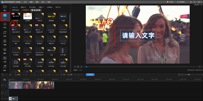203x101 pixels.
Task: Select the 流行(52) popular category tab
Action: tap(58, 7)
